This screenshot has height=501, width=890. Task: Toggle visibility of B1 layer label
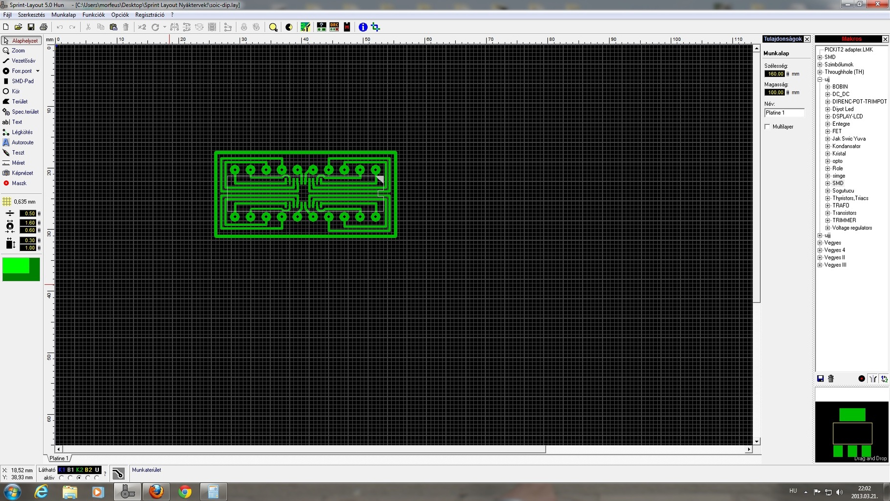(x=70, y=470)
